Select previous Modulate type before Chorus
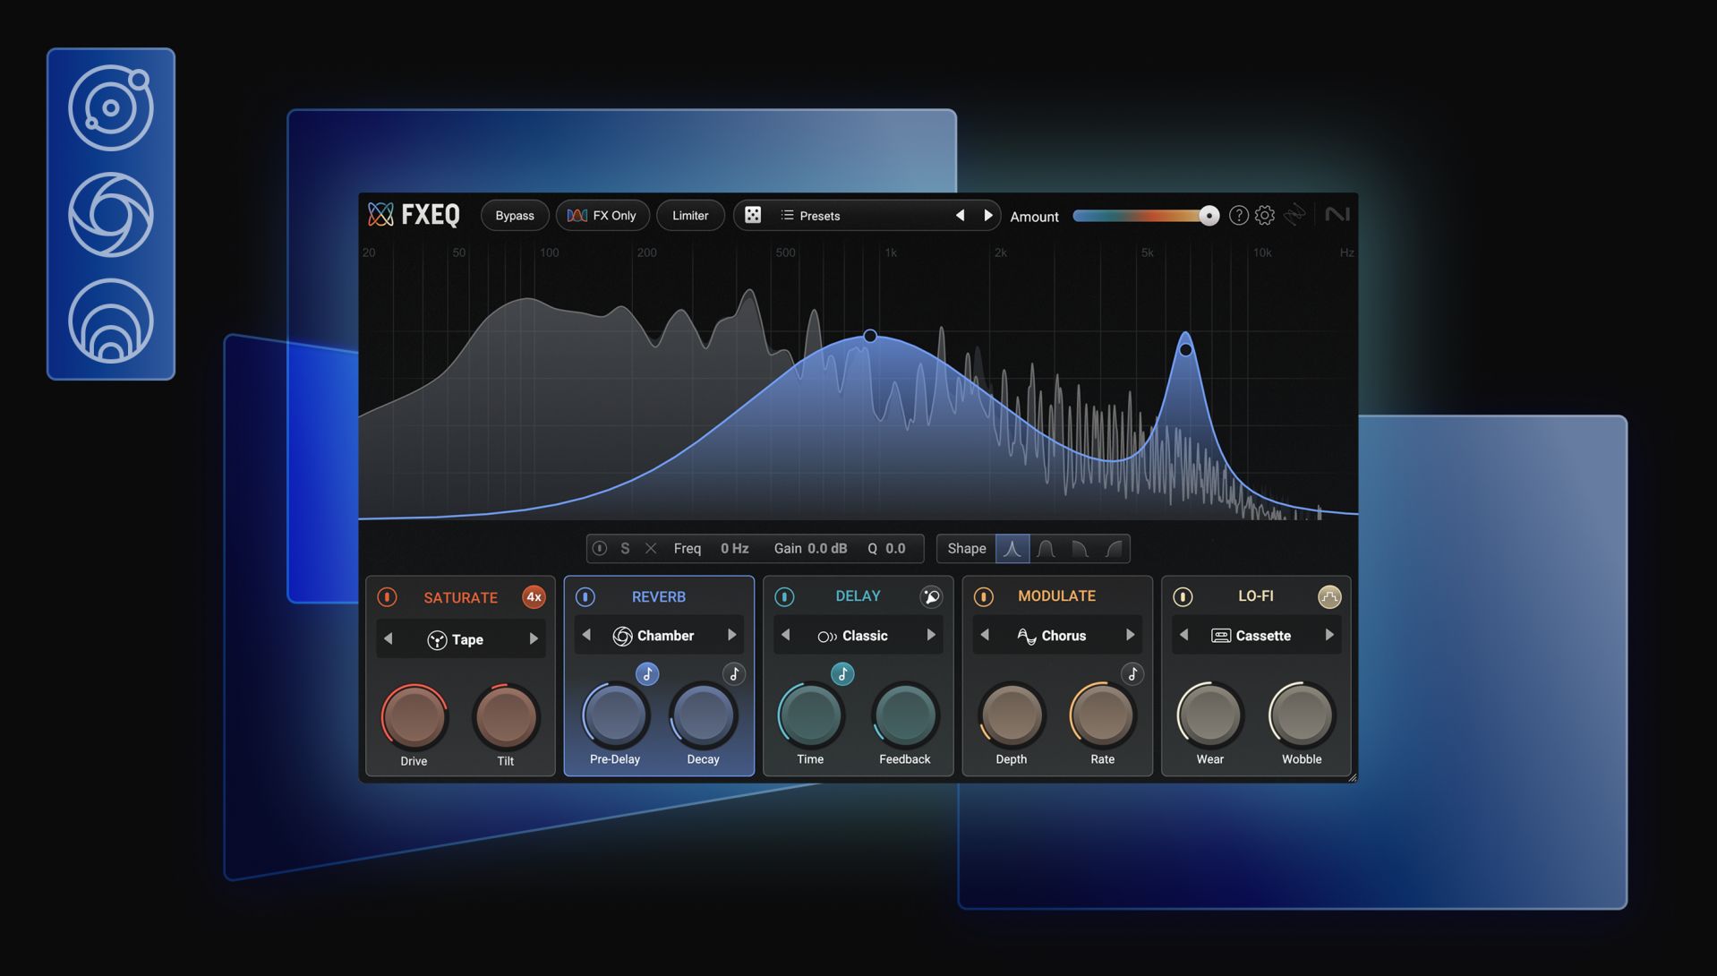This screenshot has height=976, width=1717. [x=985, y=635]
